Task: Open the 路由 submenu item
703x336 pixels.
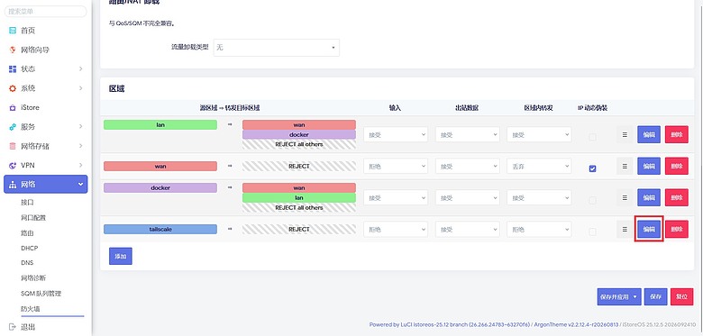Action: tap(27, 233)
